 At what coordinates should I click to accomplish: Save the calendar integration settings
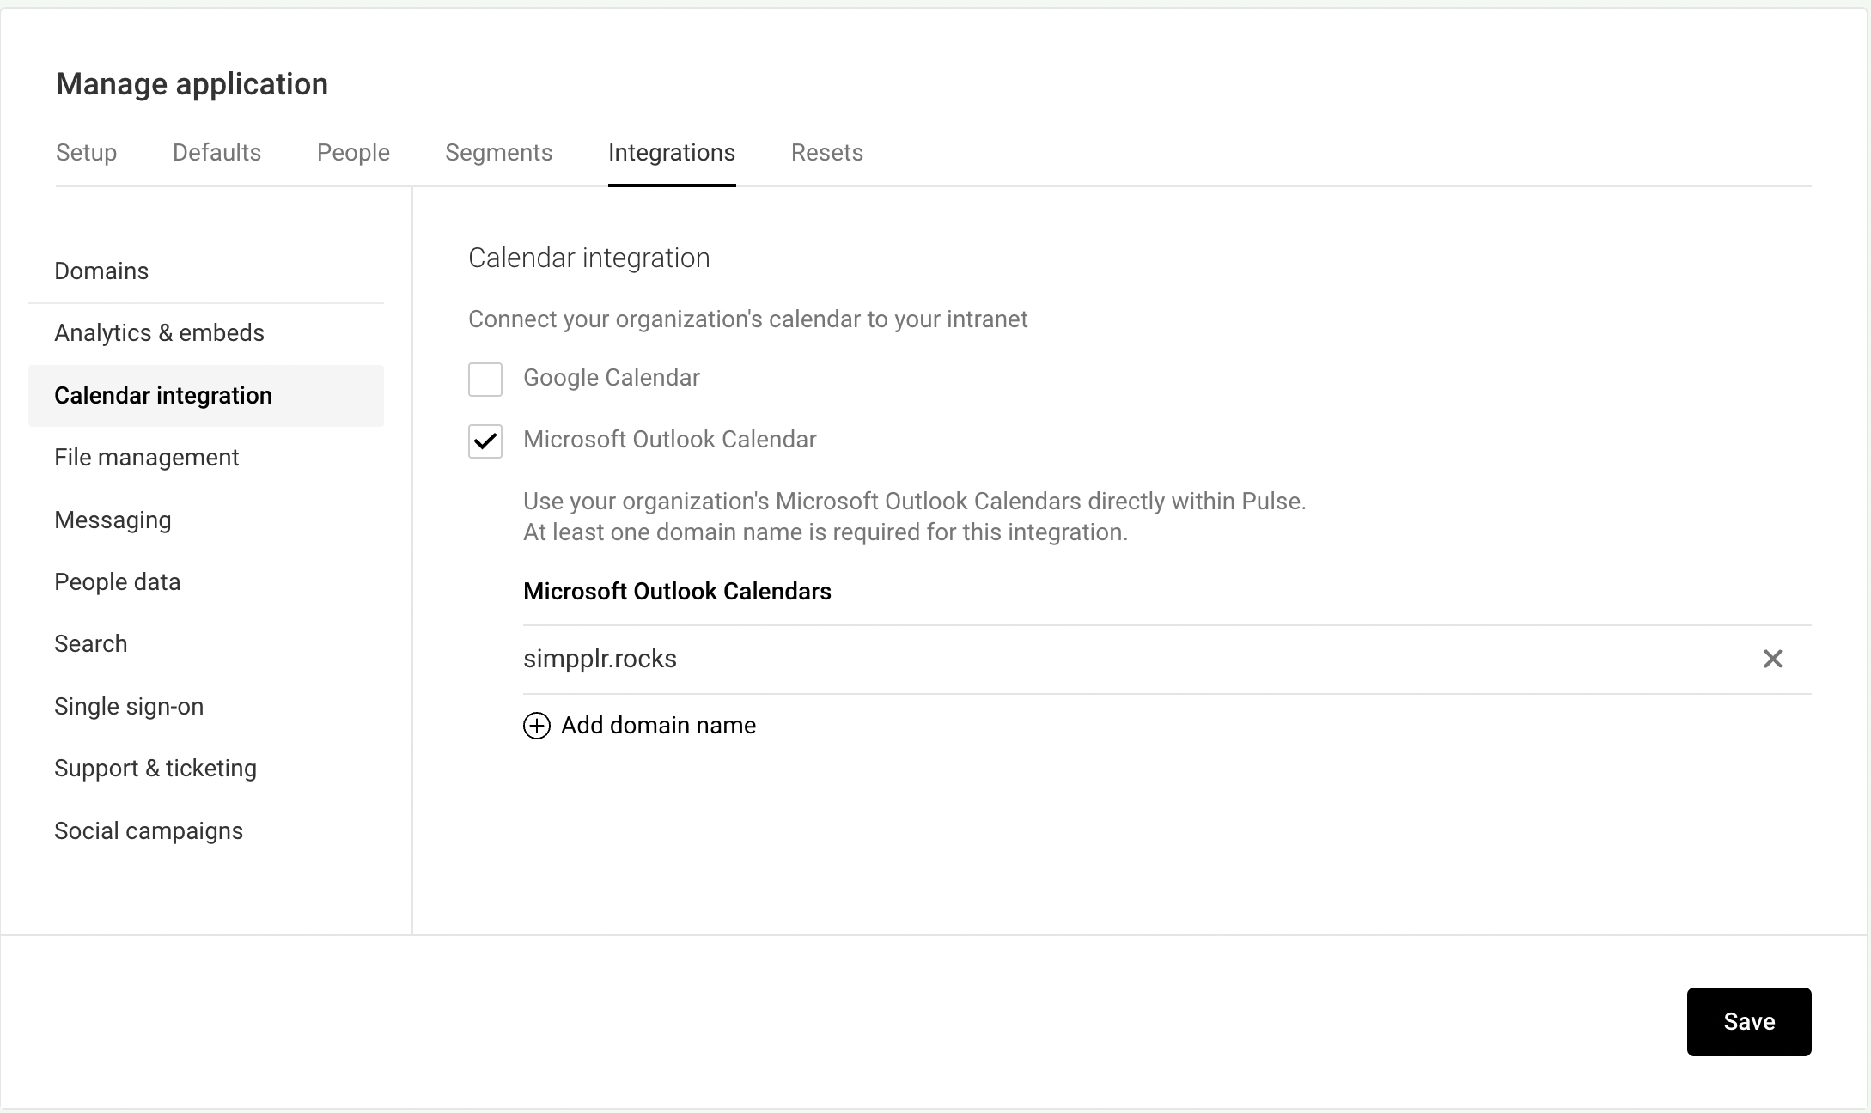[1749, 1021]
